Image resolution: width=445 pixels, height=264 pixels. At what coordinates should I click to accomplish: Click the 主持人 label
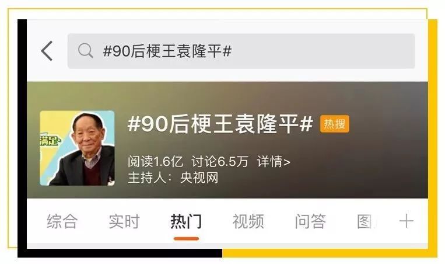[x=147, y=178]
